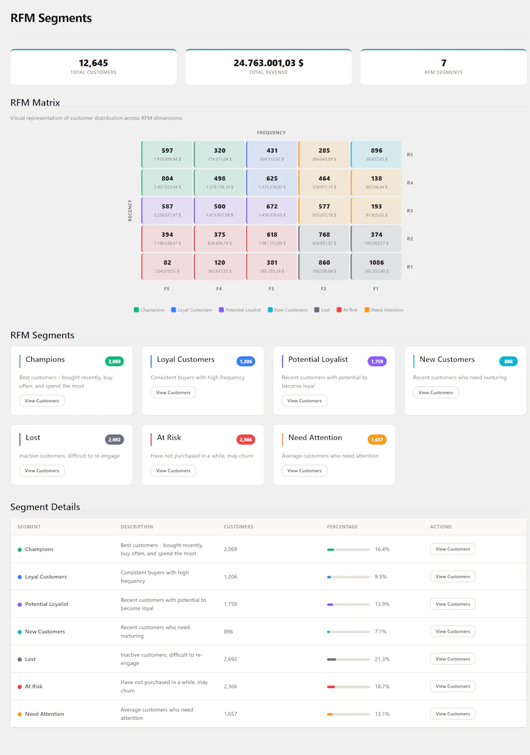The width and height of the screenshot is (530, 755).
Task: Click View Customers in Loyal Customers card
Action: coord(174,392)
